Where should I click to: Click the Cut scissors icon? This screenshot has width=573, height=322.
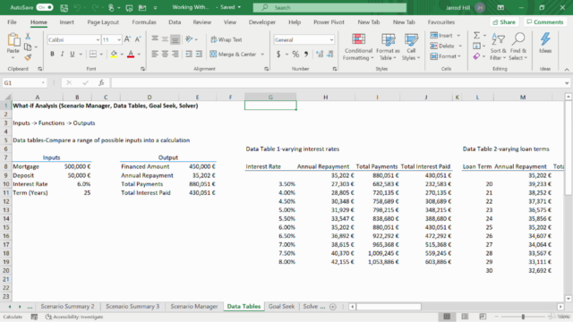click(28, 36)
